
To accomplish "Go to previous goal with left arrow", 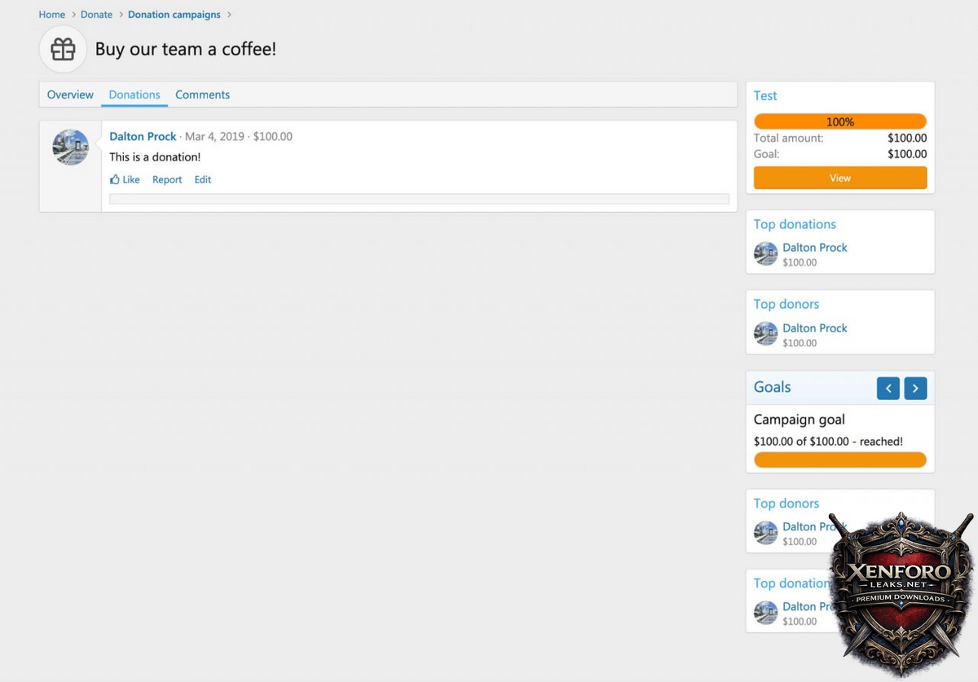I will (888, 389).
